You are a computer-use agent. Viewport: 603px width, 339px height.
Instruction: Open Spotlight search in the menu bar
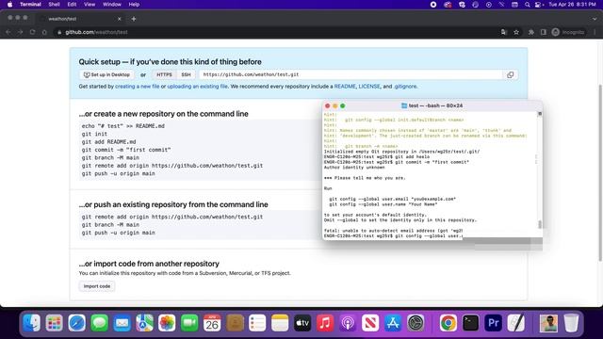tap(528, 5)
